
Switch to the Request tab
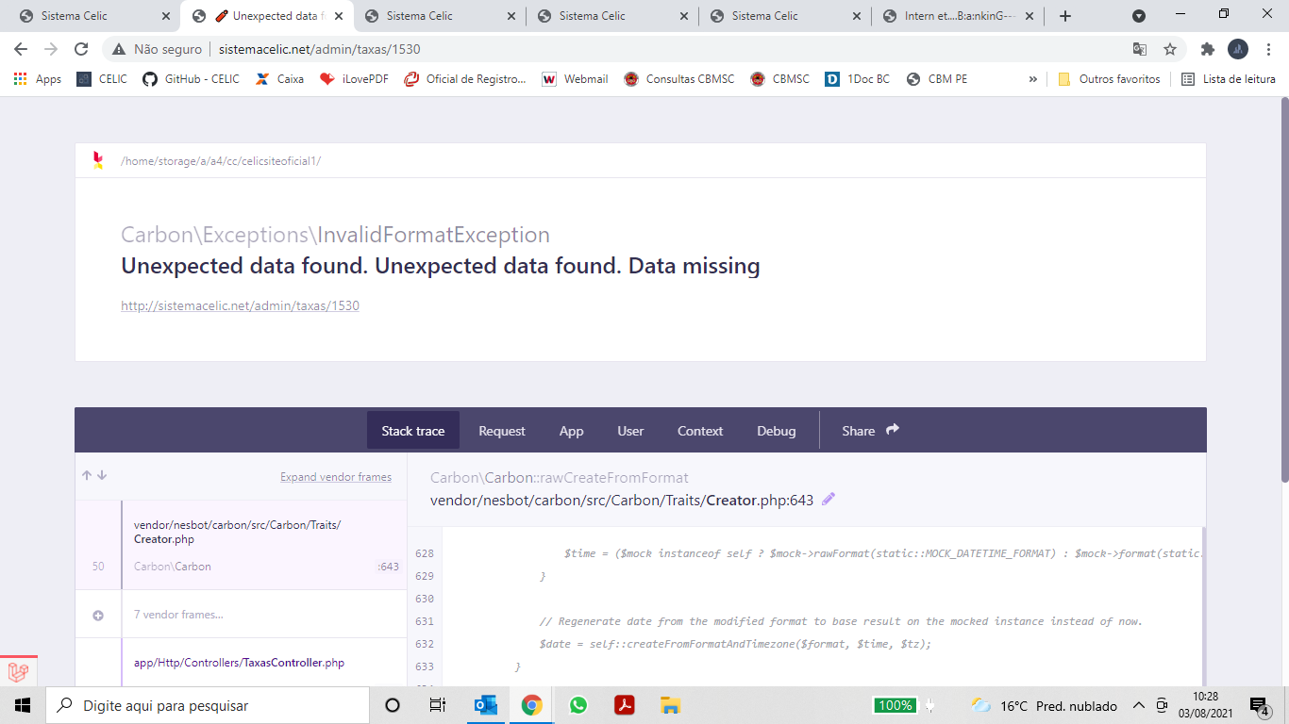(501, 430)
